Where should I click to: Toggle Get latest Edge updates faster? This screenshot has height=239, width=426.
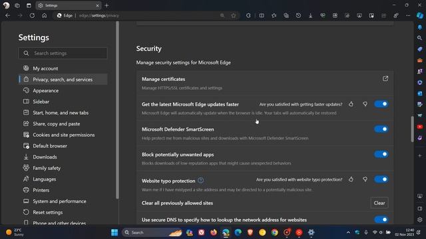381,104
